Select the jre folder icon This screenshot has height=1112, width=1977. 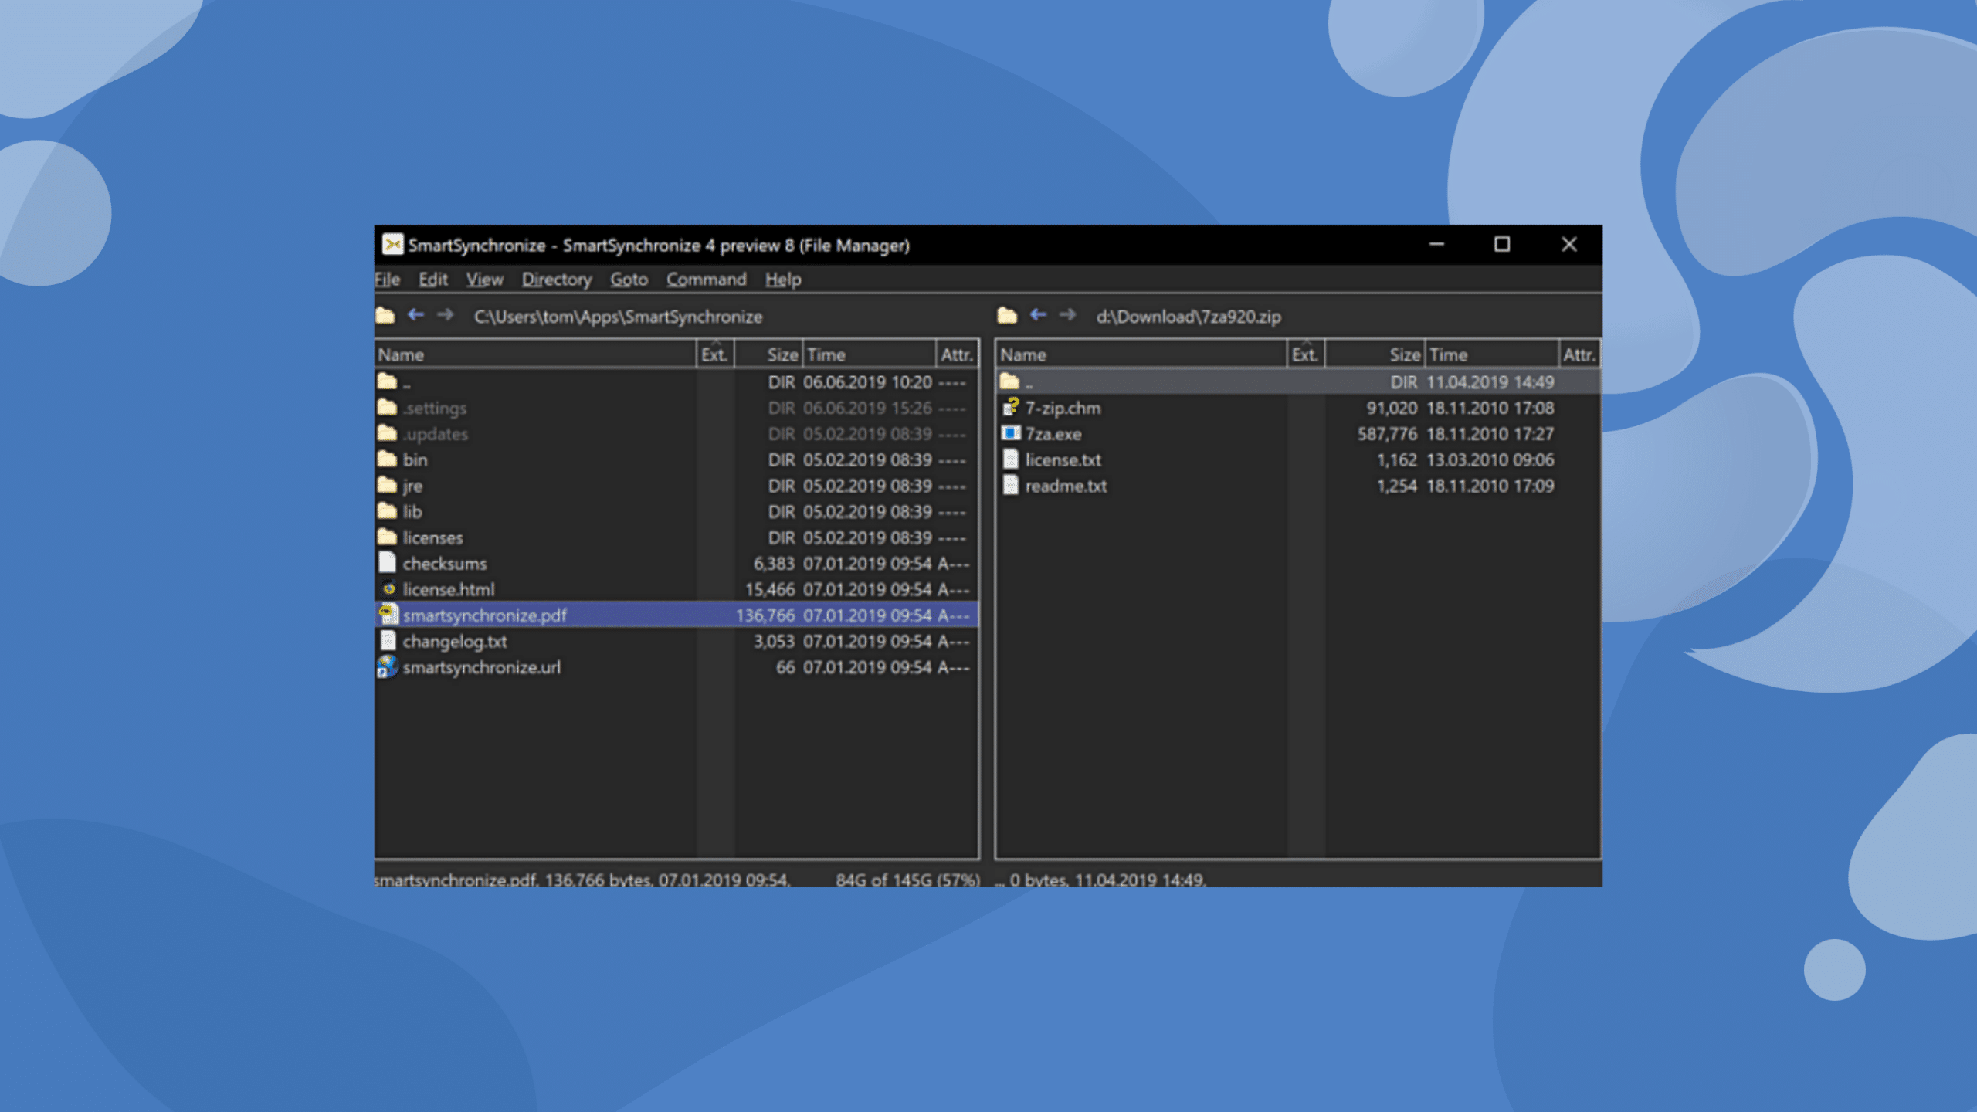(x=387, y=485)
